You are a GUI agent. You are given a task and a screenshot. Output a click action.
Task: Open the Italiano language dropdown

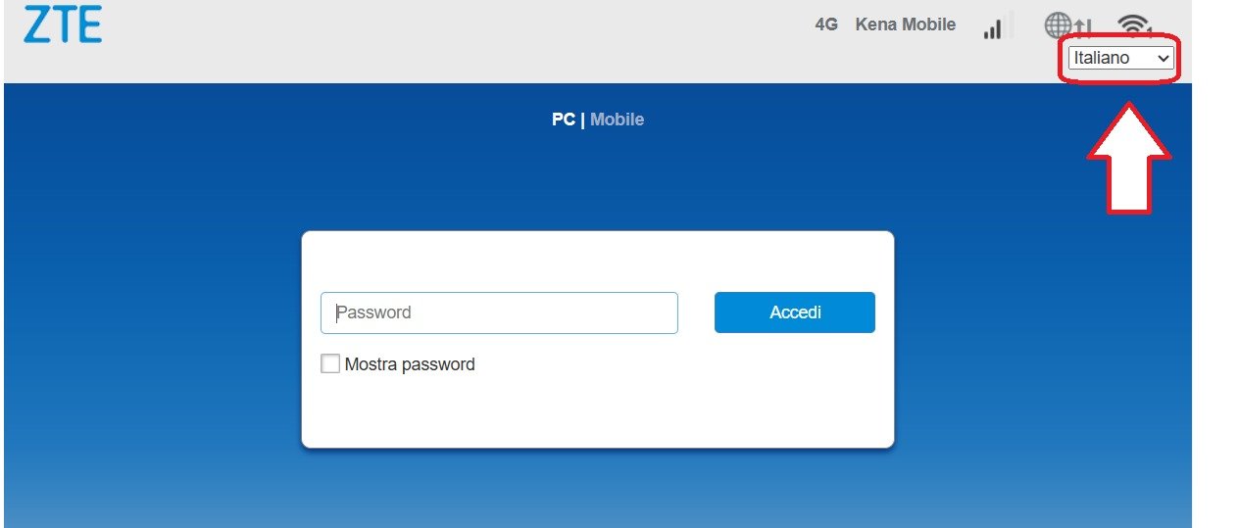[x=1113, y=59]
